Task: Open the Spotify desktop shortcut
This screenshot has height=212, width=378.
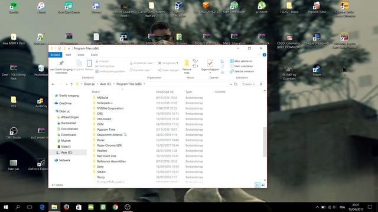Action: click(x=14, y=8)
